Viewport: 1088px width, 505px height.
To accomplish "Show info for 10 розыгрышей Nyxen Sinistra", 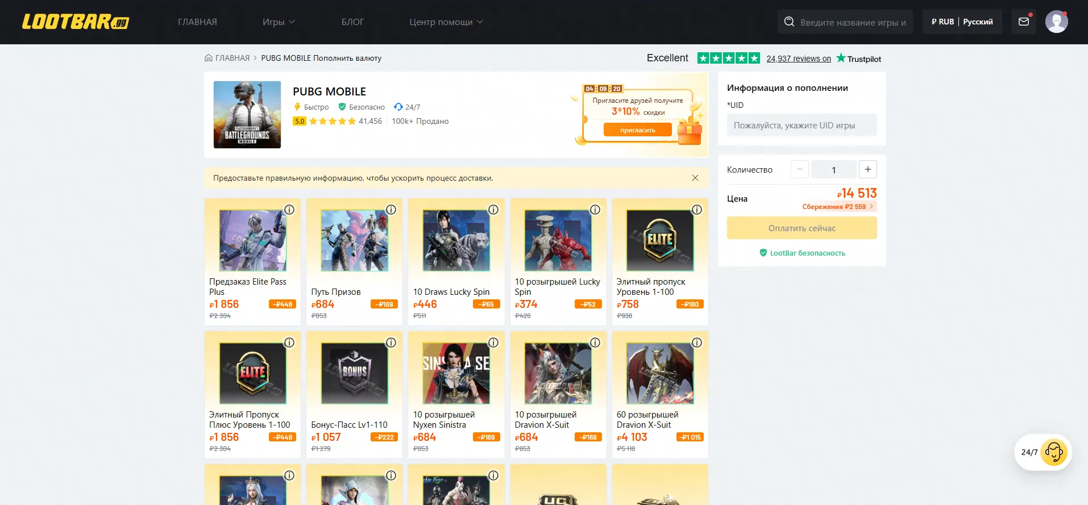I will tap(493, 343).
